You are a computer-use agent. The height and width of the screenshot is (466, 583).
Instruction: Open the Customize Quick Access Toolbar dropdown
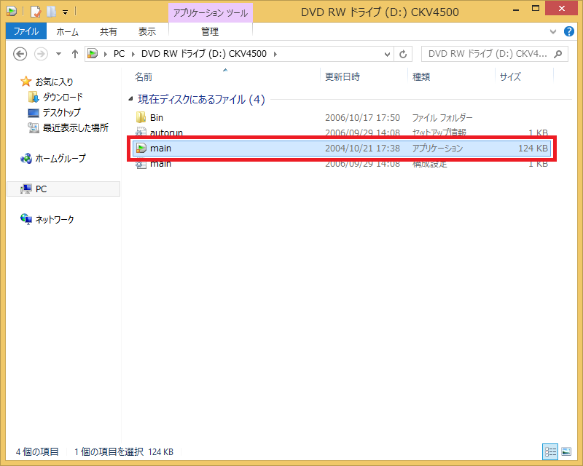(65, 12)
